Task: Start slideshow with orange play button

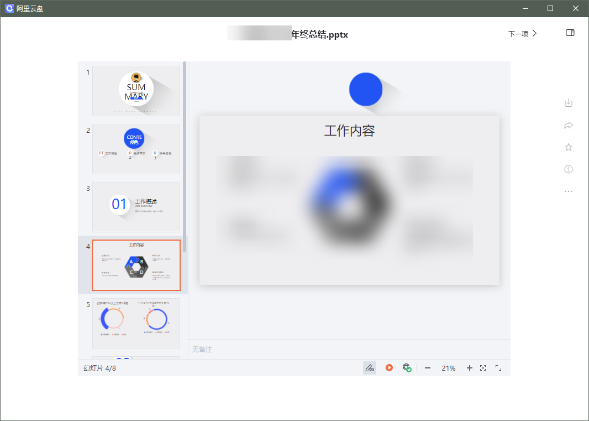Action: pyautogui.click(x=389, y=367)
